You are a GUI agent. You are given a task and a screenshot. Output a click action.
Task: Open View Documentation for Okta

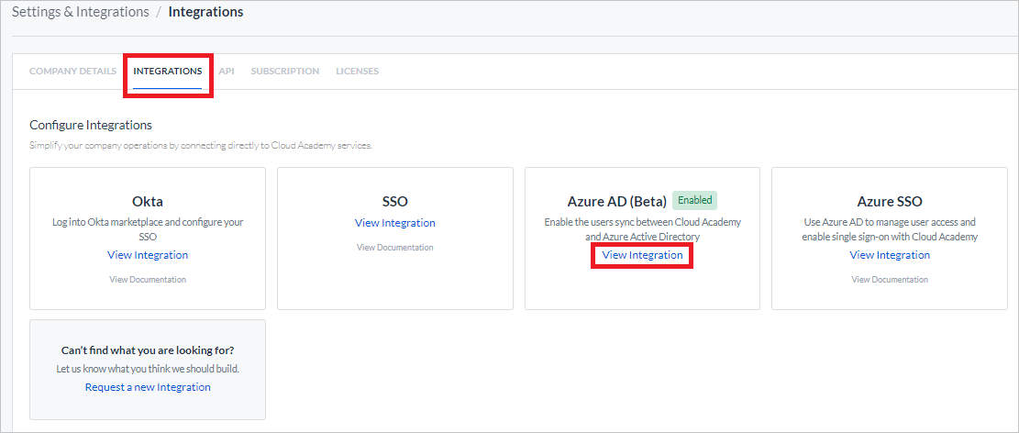click(148, 280)
